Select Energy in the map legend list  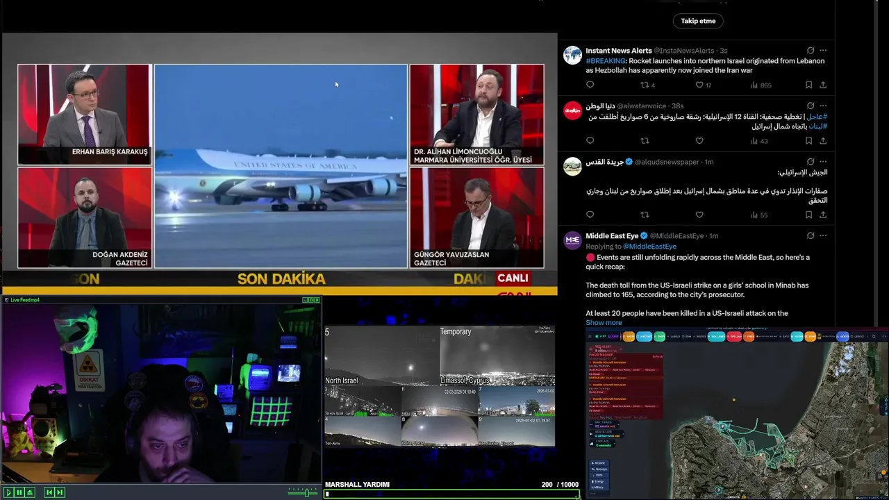point(599,481)
